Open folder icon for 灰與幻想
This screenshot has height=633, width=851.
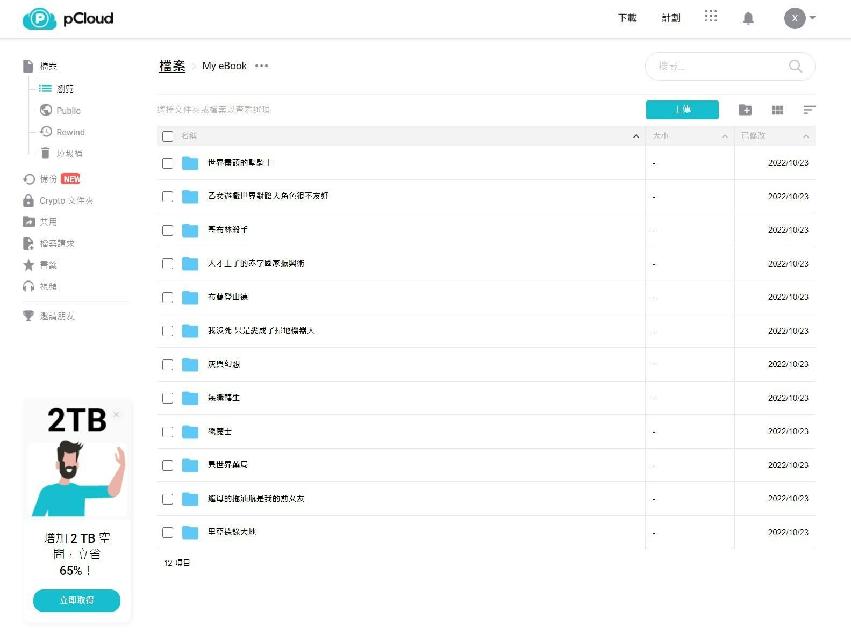tap(190, 365)
